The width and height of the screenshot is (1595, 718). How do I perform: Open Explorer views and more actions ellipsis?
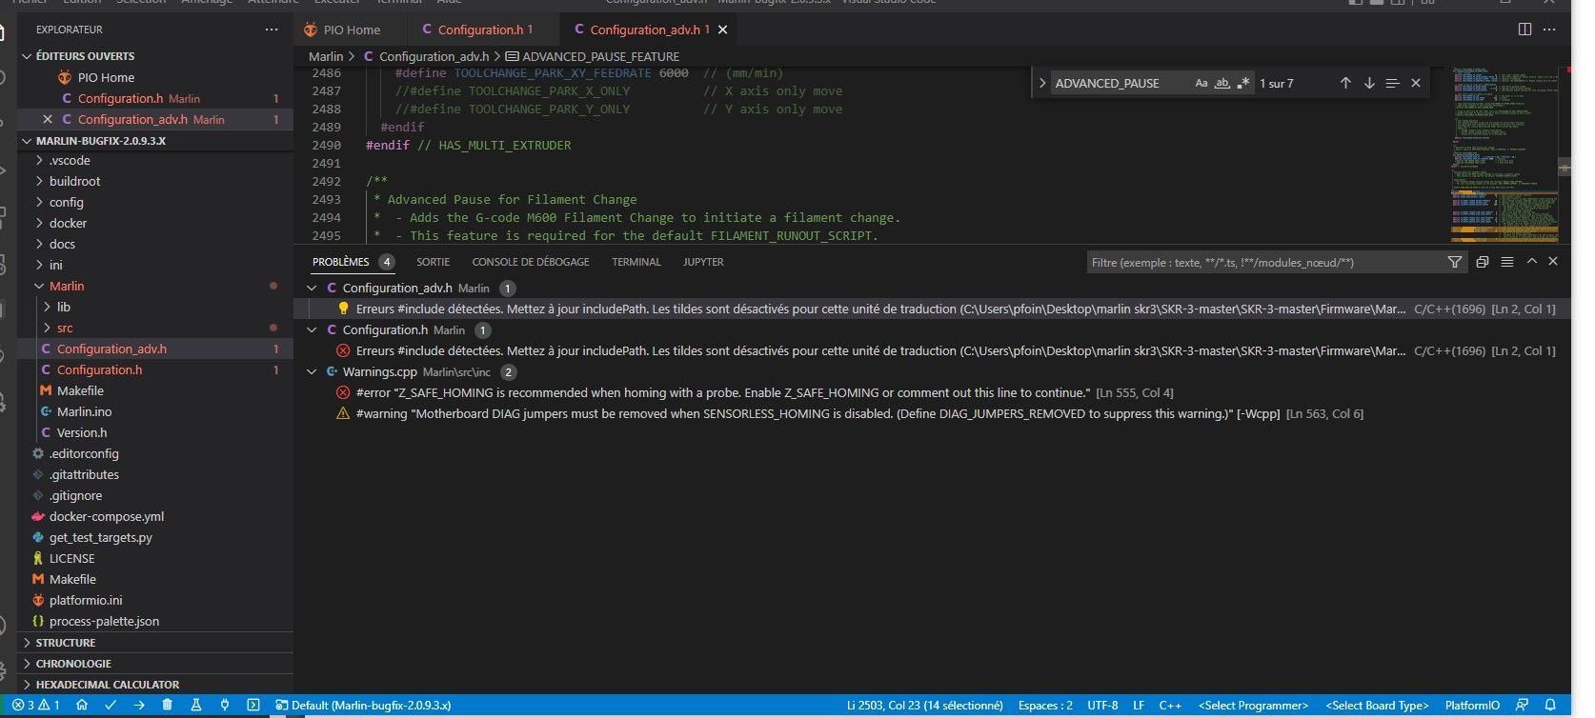click(272, 30)
